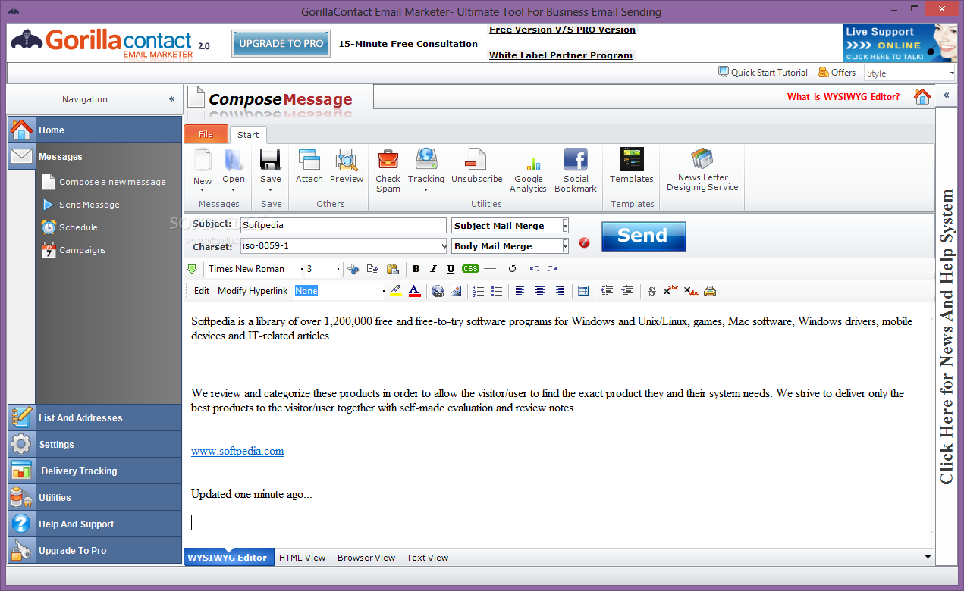
Task: Insert a hyperlink with globe icon
Action: pos(438,291)
